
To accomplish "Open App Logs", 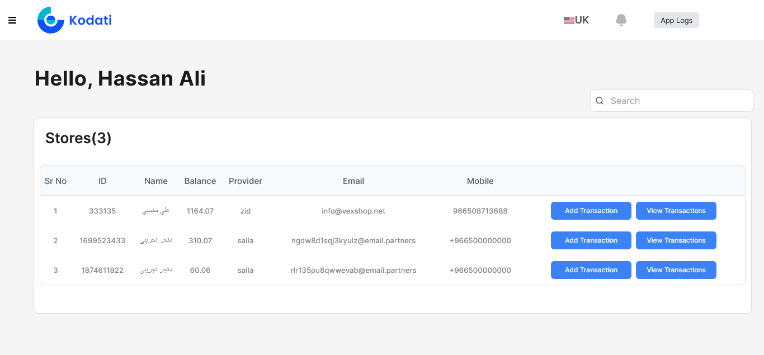I will coord(676,20).
